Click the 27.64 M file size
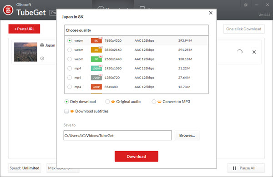 (184, 78)
